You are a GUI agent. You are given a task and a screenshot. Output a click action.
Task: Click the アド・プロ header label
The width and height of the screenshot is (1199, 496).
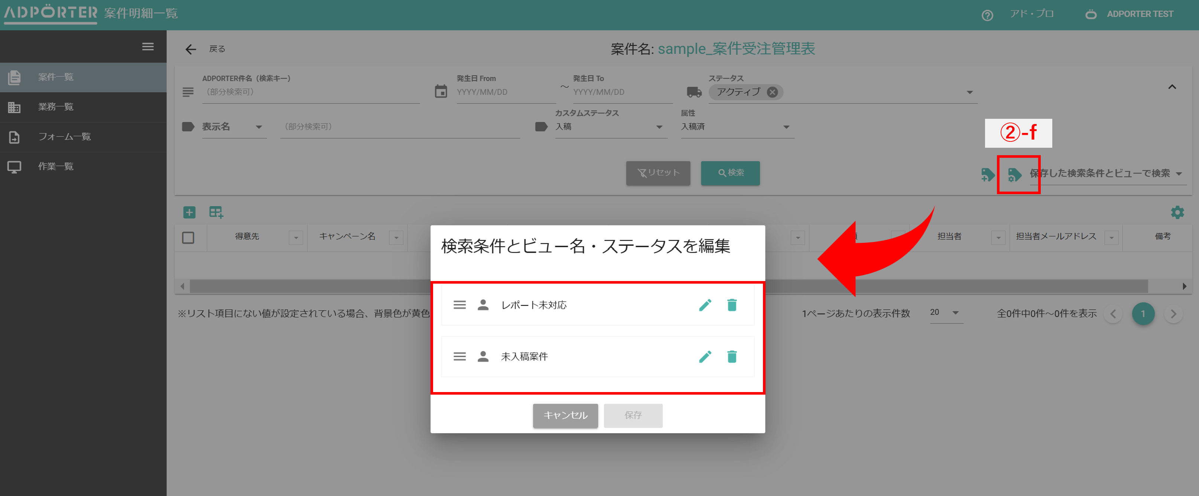point(1031,14)
